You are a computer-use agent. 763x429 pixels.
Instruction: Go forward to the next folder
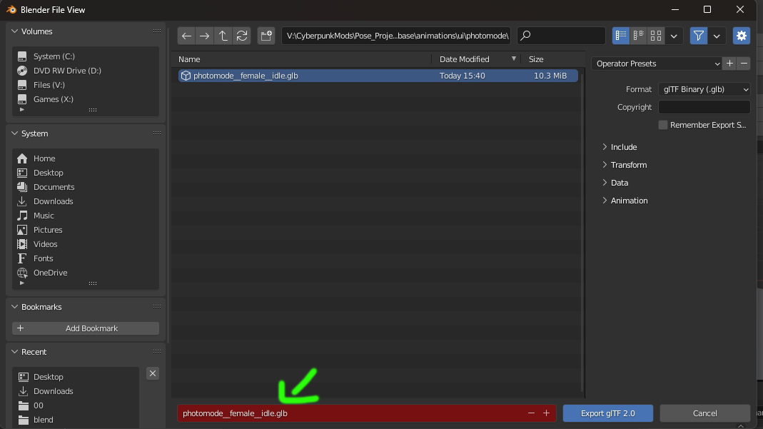pyautogui.click(x=205, y=35)
